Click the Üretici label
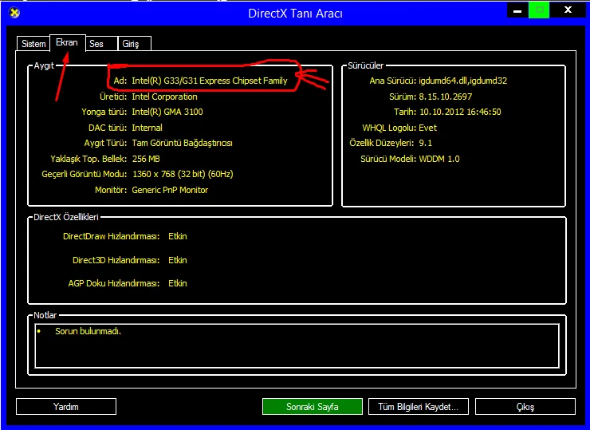Image resolution: width=590 pixels, height=430 pixels. 113,97
